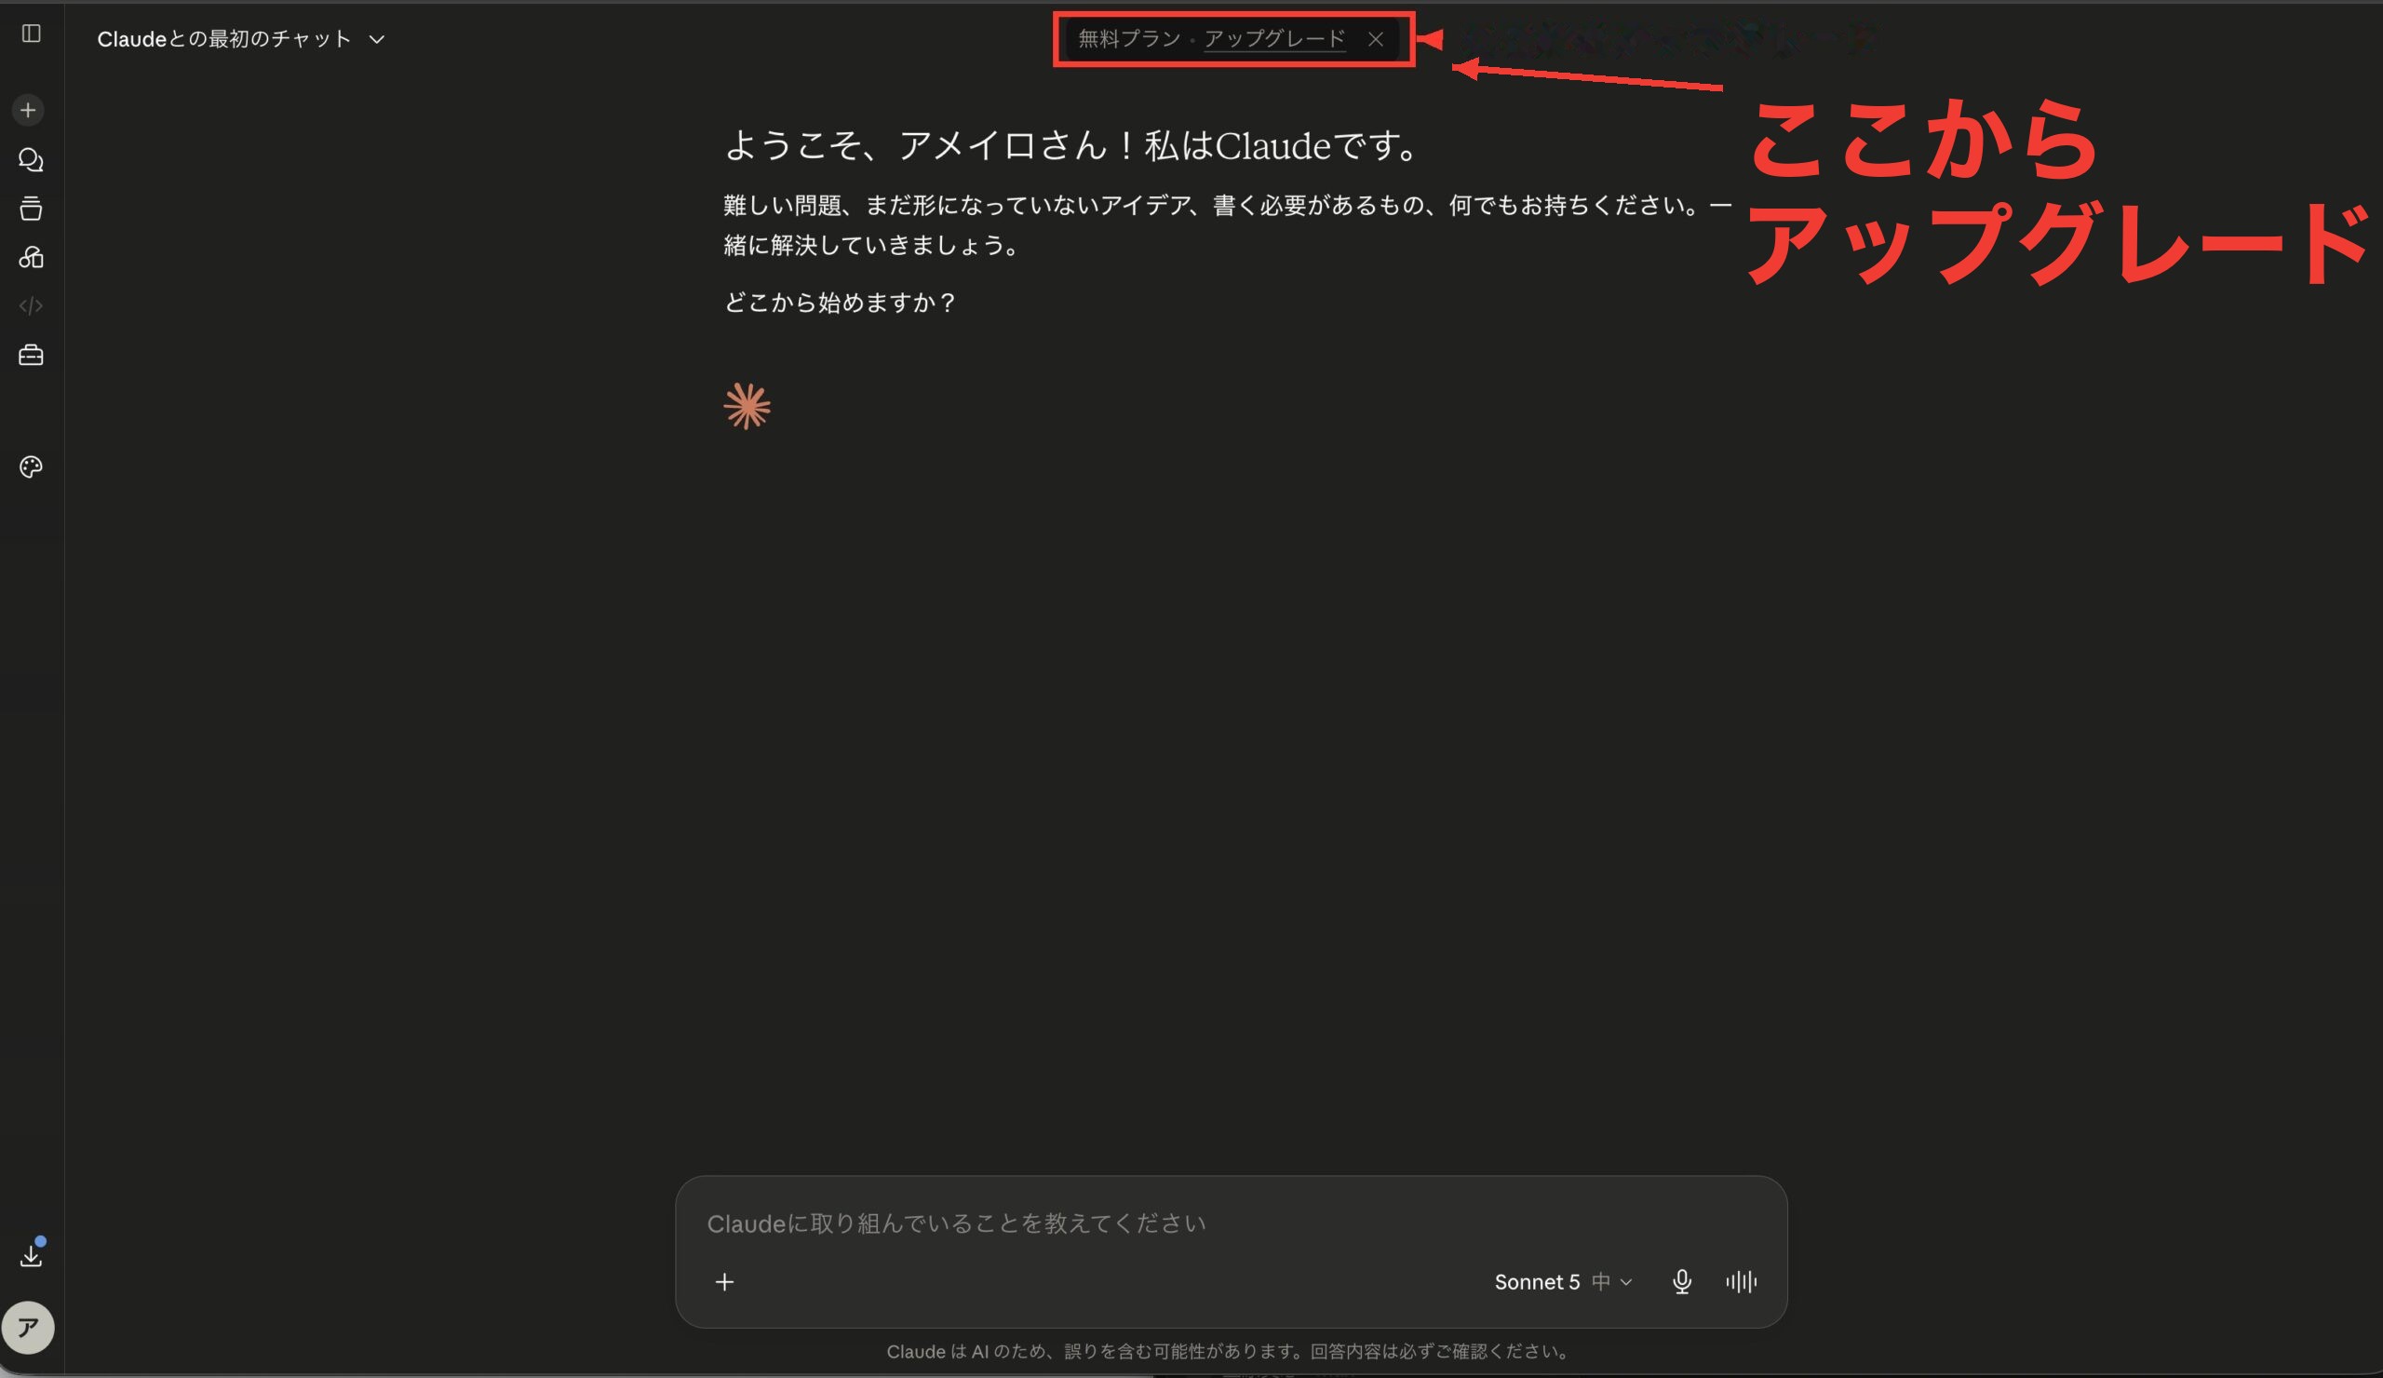The image size is (2383, 1378).
Task: Click the message input field
Action: (1231, 1223)
